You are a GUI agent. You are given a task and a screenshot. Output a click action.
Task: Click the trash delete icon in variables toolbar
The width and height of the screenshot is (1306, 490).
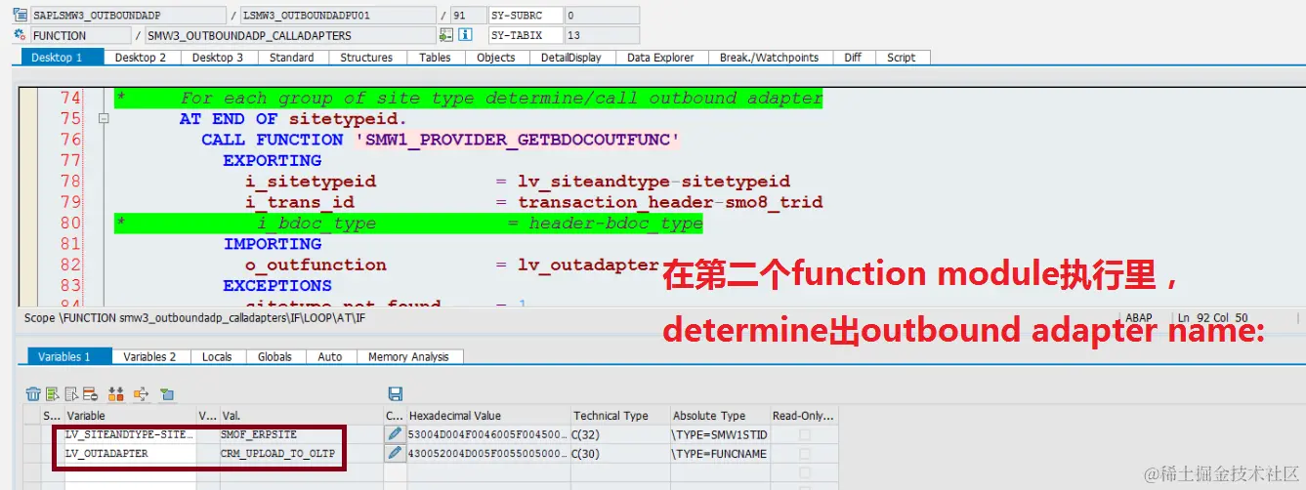33,394
